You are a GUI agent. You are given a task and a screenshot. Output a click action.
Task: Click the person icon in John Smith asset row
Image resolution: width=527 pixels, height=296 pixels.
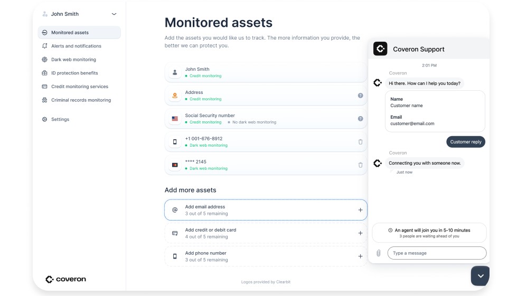click(175, 72)
